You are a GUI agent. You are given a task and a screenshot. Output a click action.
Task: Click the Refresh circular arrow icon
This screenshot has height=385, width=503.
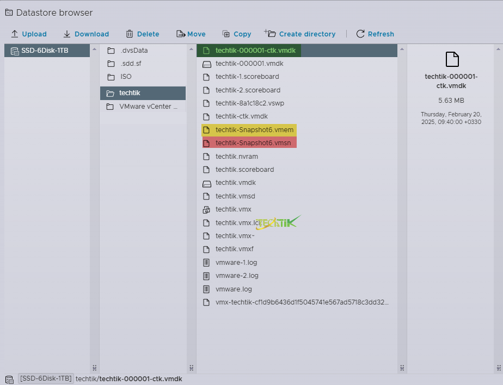pyautogui.click(x=360, y=34)
